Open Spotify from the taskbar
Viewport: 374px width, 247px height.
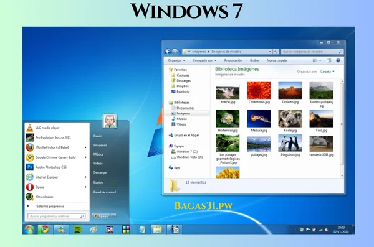(x=77, y=230)
